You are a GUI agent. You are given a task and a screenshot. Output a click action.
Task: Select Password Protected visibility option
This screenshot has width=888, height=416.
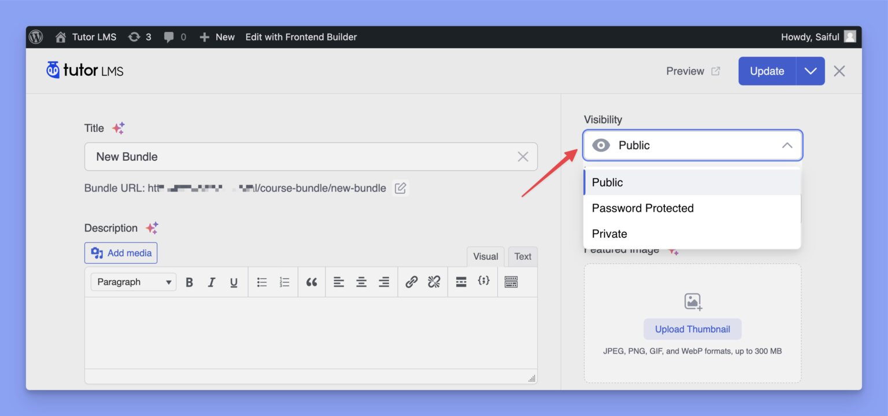point(642,208)
